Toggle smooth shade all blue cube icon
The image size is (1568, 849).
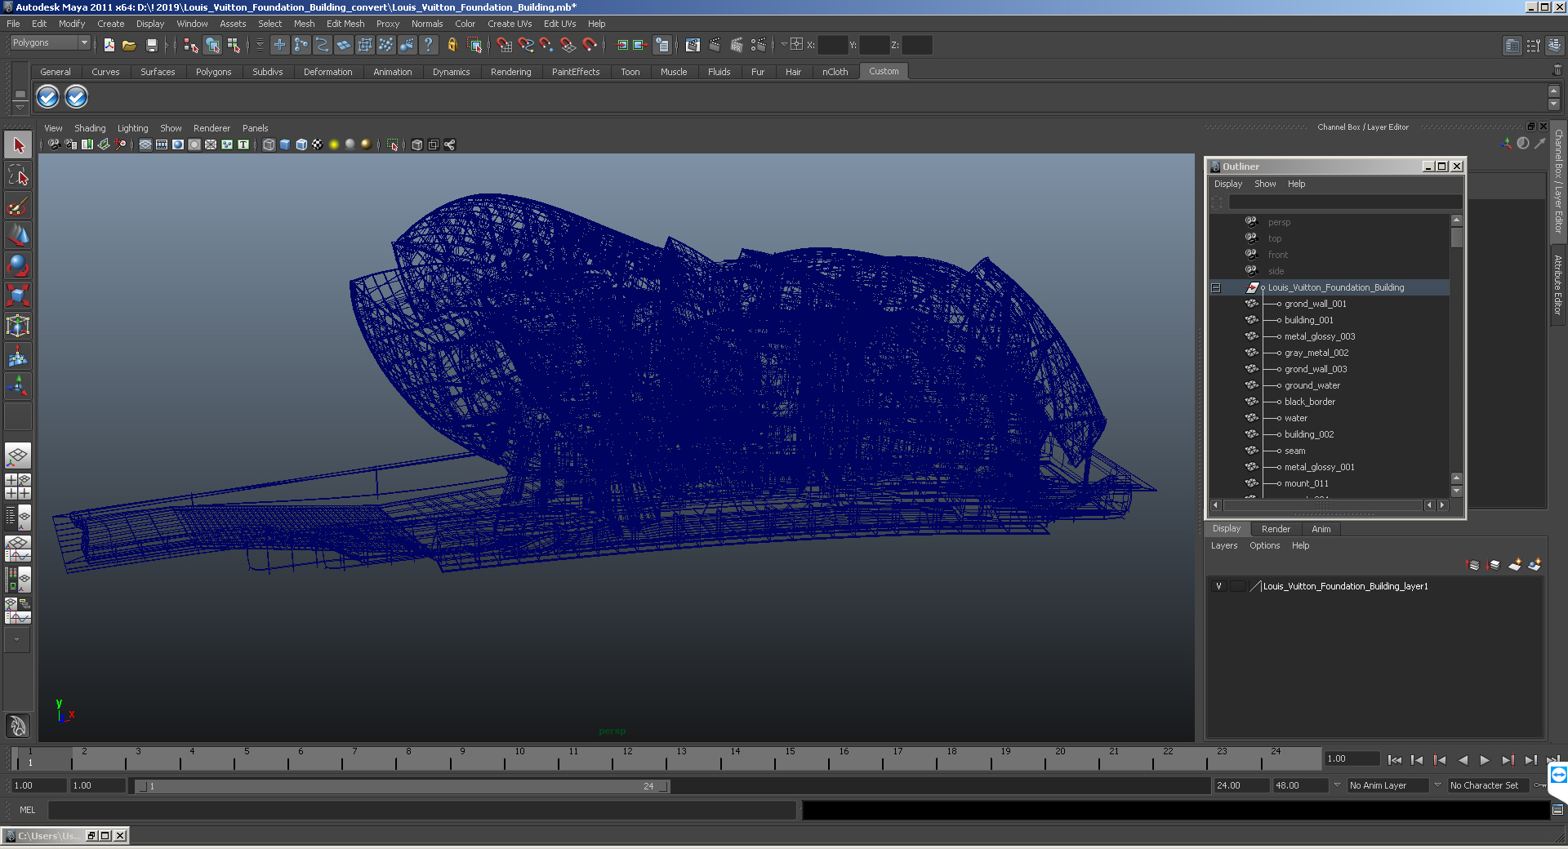[285, 144]
